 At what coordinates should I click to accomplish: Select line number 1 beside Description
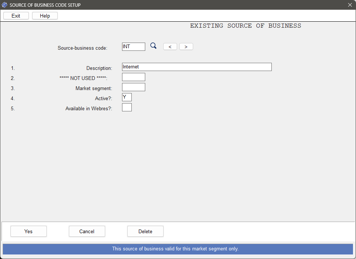[13, 68]
